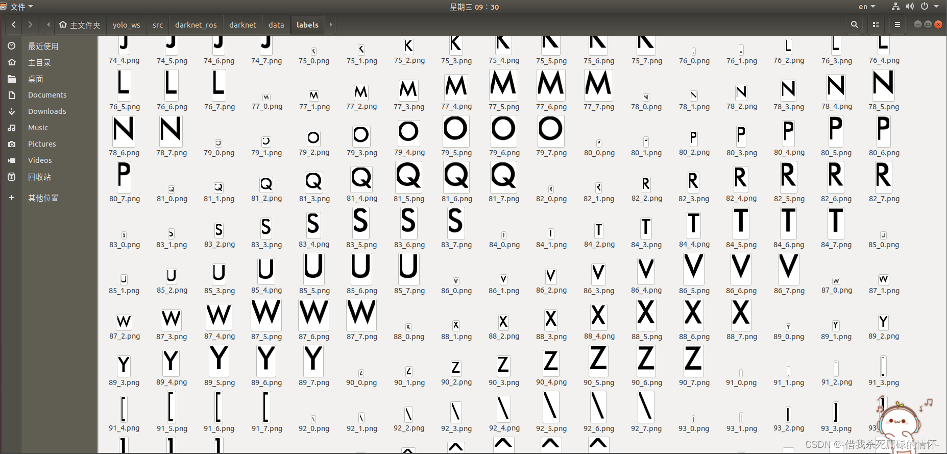This screenshot has height=454, width=947.
Task: Select the 85_6.png letter U thumbnail
Action: click(x=361, y=268)
